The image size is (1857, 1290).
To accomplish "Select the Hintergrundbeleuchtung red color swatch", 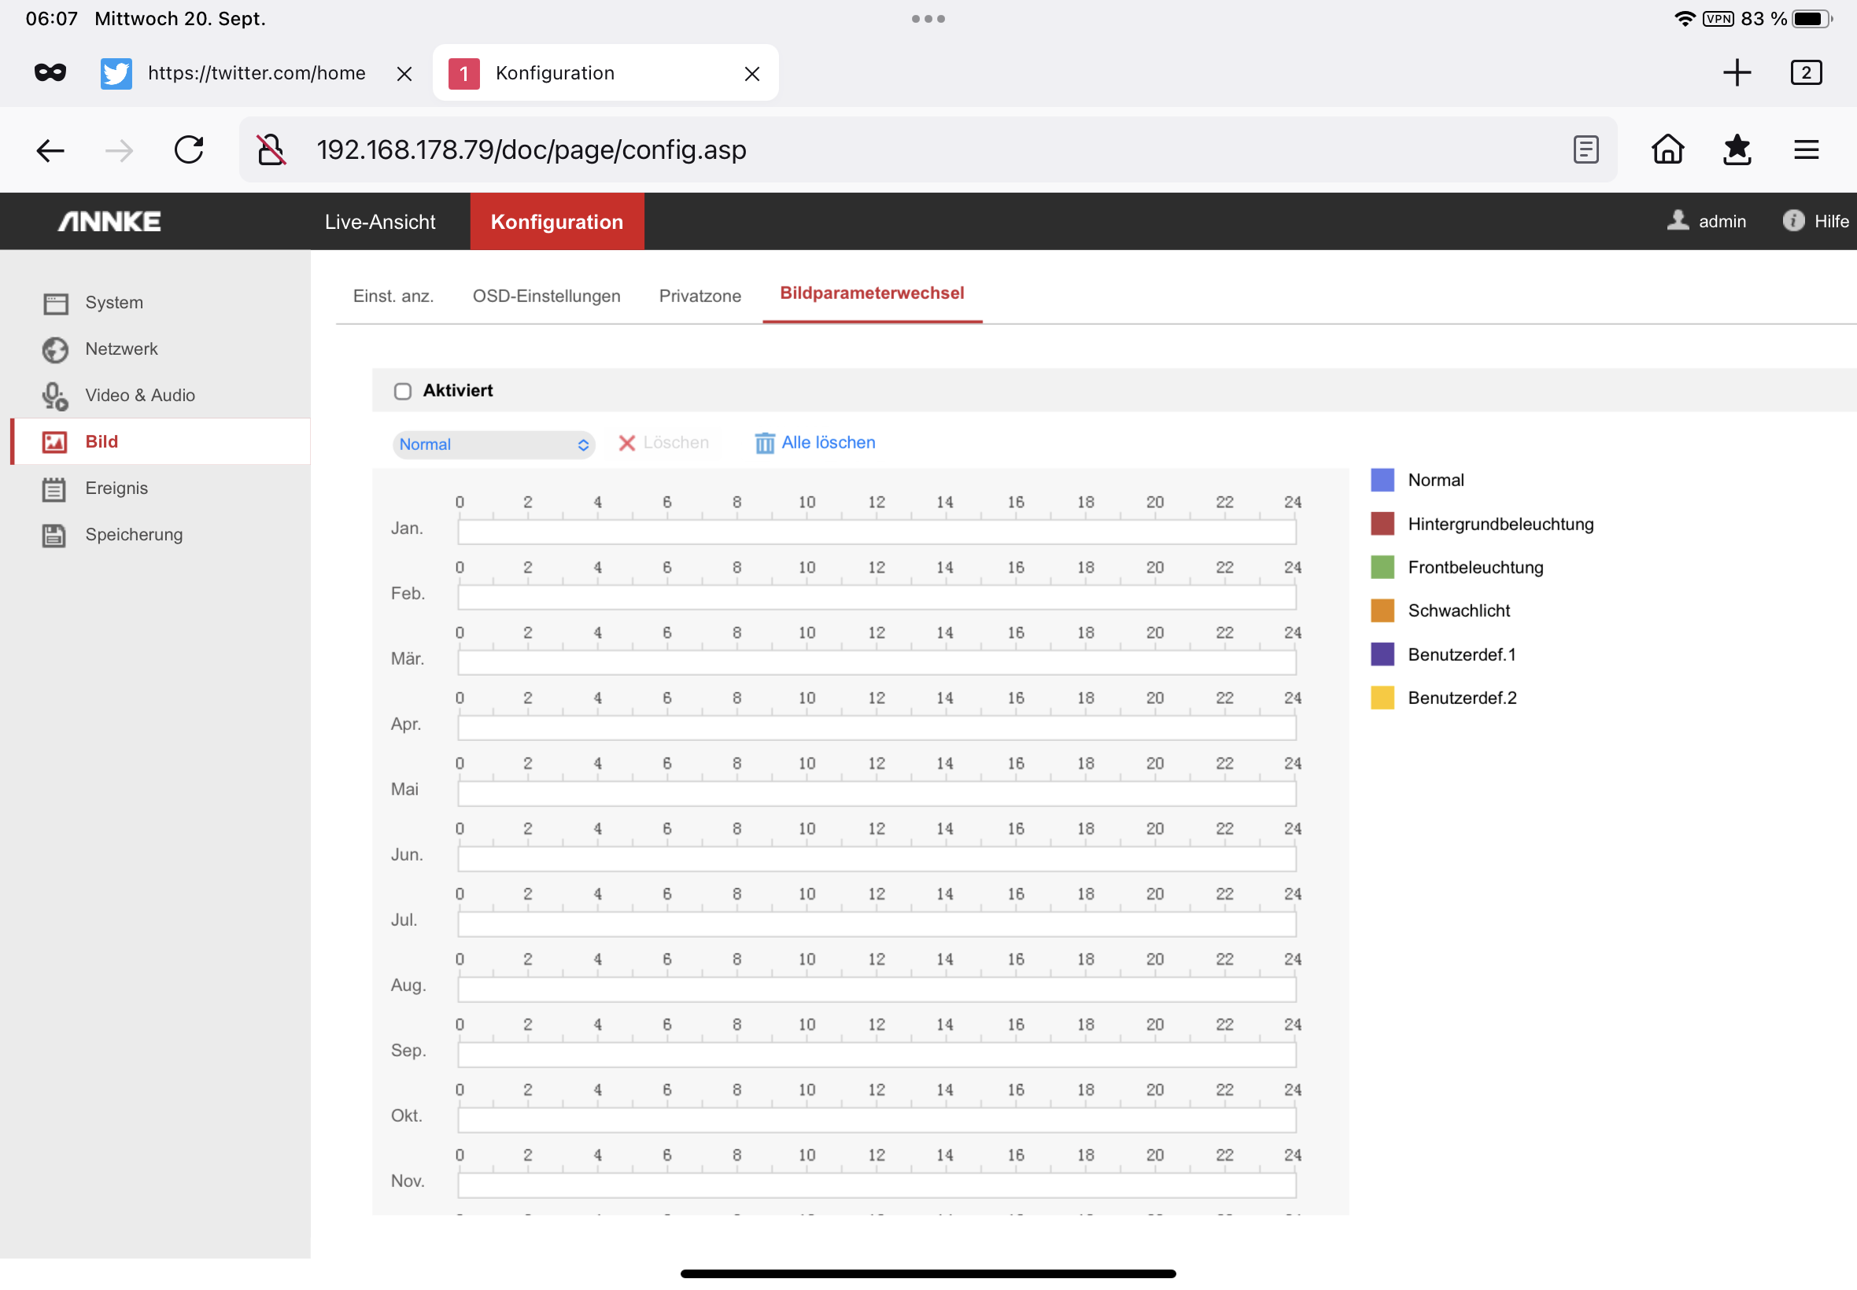I will tap(1383, 524).
